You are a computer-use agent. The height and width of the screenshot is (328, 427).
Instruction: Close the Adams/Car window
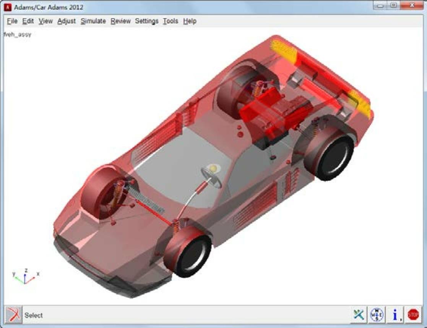point(412,5)
